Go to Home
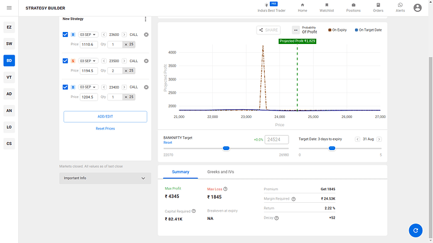Image resolution: width=433 pixels, height=243 pixels. (302, 8)
